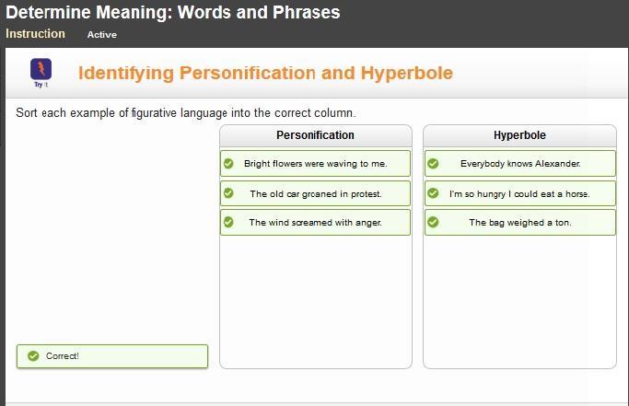Screen dimensions: 629x406
Task: Click checkmark icon beside 'The bag weighed a ton'
Action: point(433,222)
